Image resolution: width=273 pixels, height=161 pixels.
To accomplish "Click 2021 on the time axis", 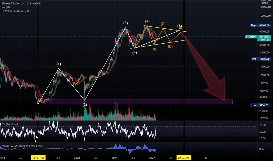I will pyautogui.click(x=115, y=158).
